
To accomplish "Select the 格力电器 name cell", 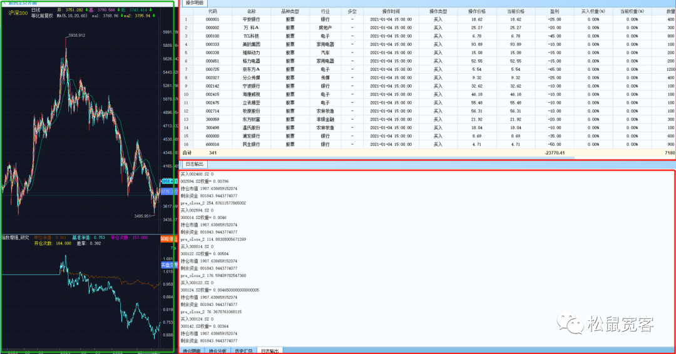I will (x=252, y=61).
